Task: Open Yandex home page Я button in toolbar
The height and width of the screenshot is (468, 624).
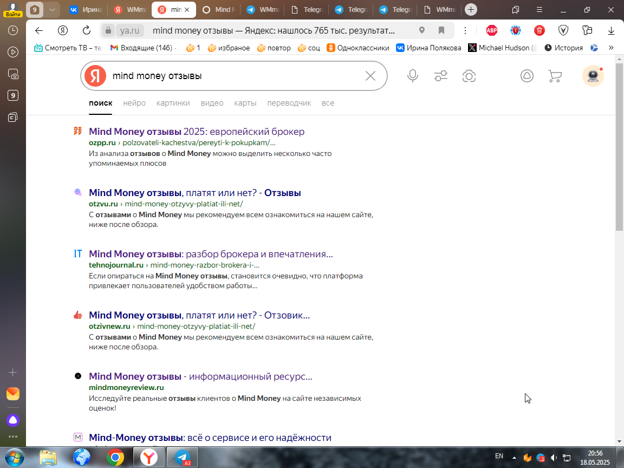Action: [62, 31]
